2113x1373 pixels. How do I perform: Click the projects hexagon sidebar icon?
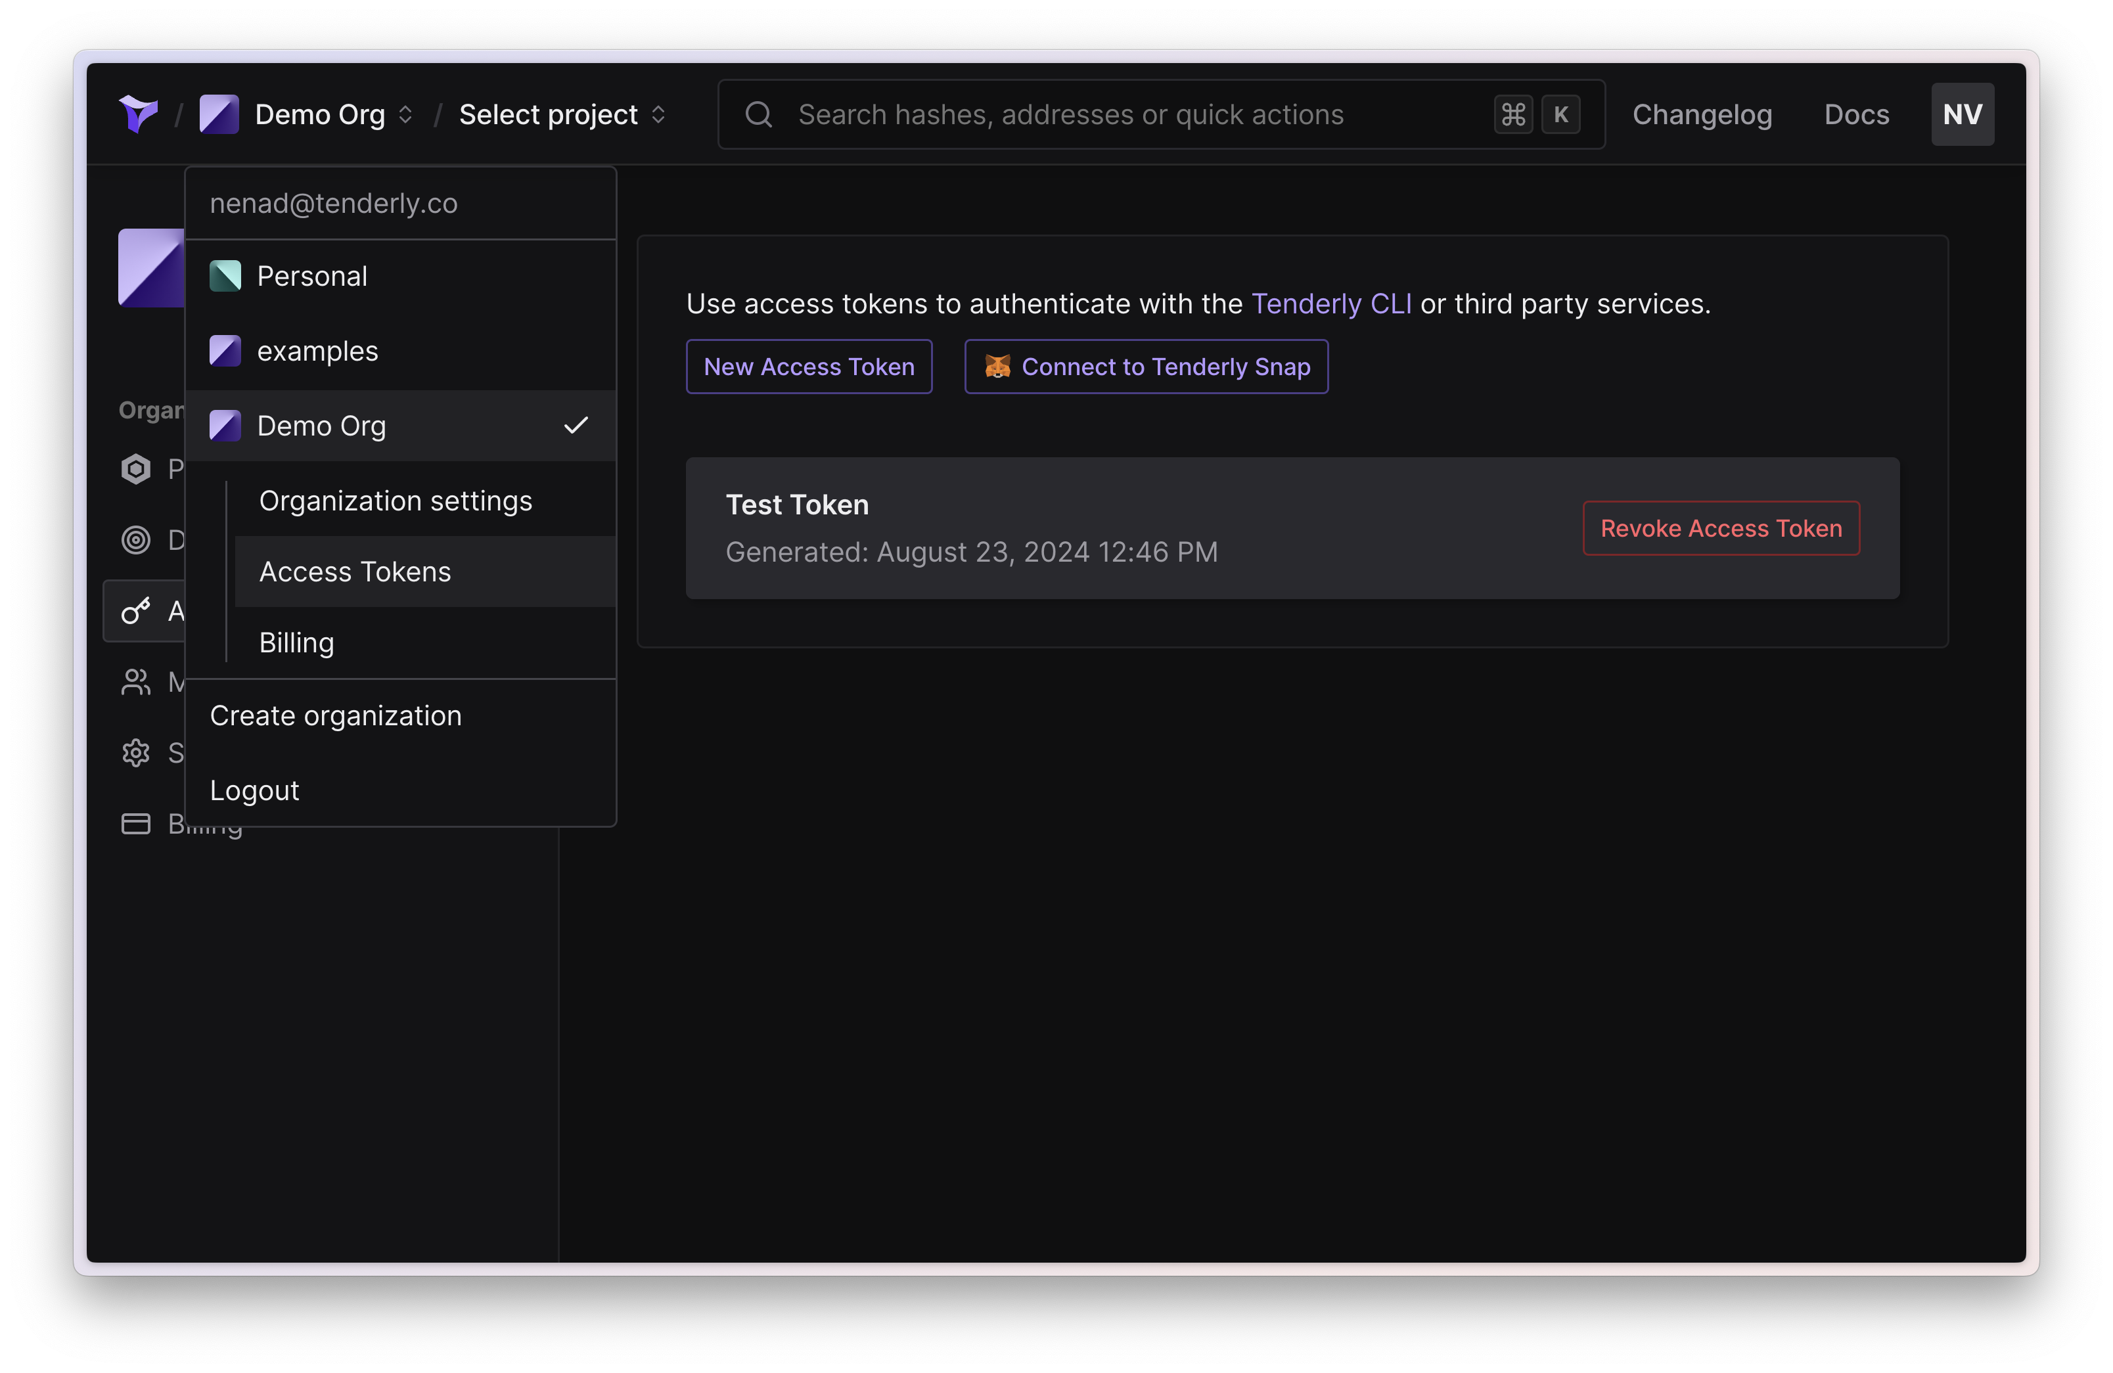(x=136, y=468)
